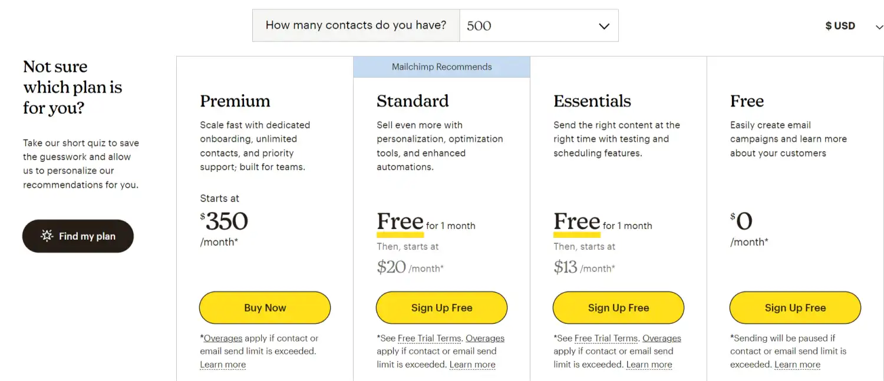Click Learn more link under Essentials
The height and width of the screenshot is (381, 884).
(649, 365)
